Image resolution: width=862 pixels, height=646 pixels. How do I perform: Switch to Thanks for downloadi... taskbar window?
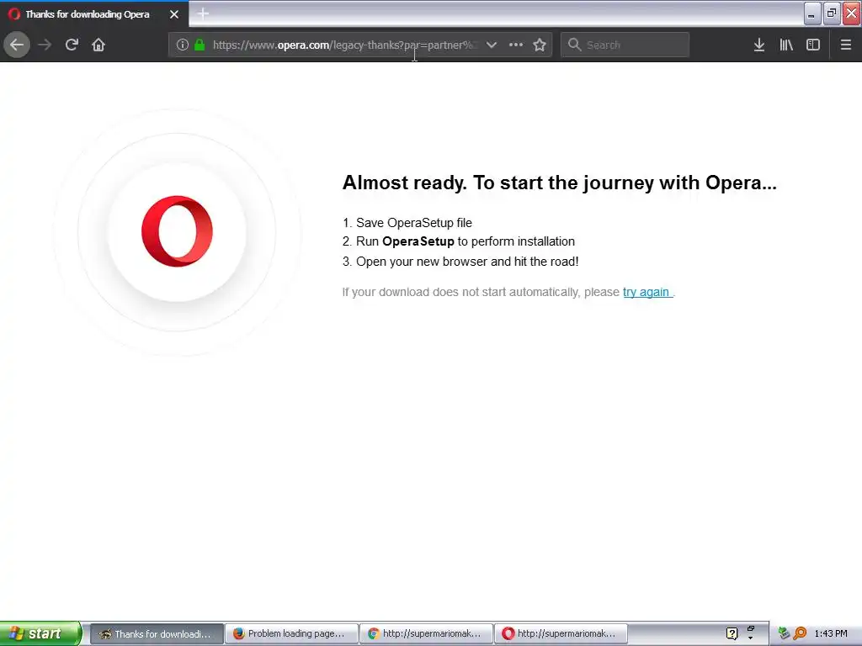[x=157, y=634]
